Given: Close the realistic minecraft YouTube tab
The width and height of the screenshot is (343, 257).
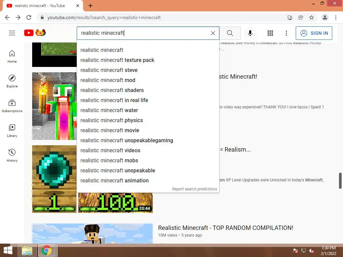Looking at the screenshot, I should [78, 6].
